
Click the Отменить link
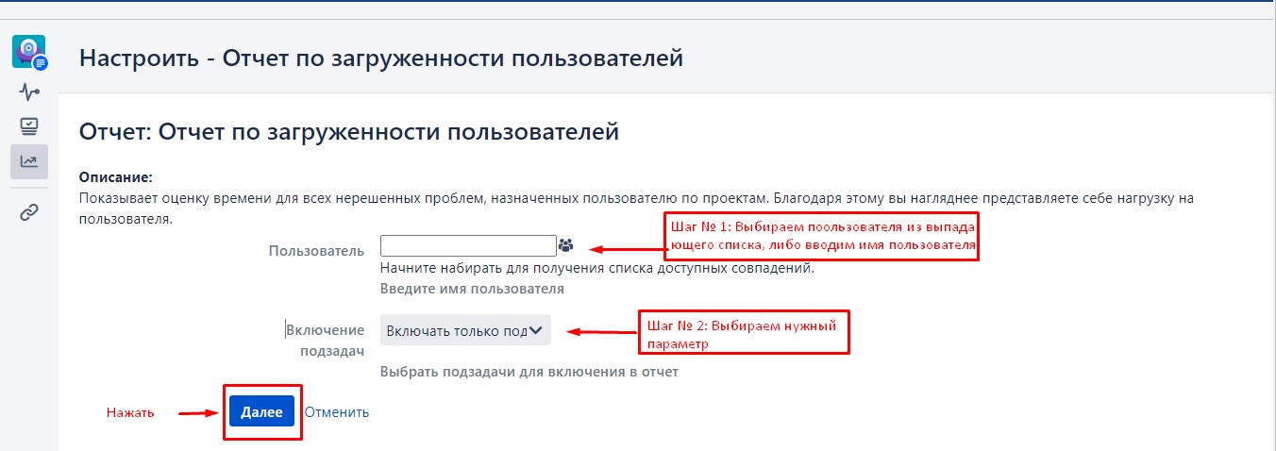click(337, 412)
